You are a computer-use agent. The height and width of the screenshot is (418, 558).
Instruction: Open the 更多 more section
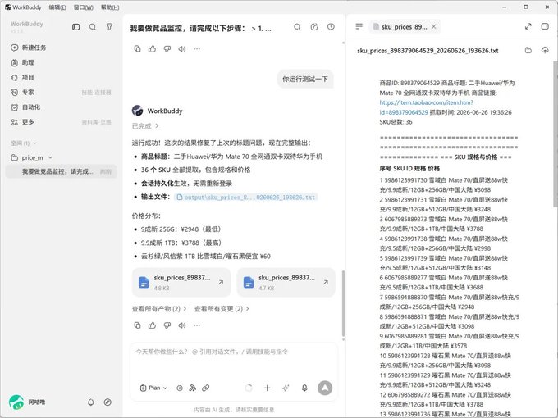[22, 122]
